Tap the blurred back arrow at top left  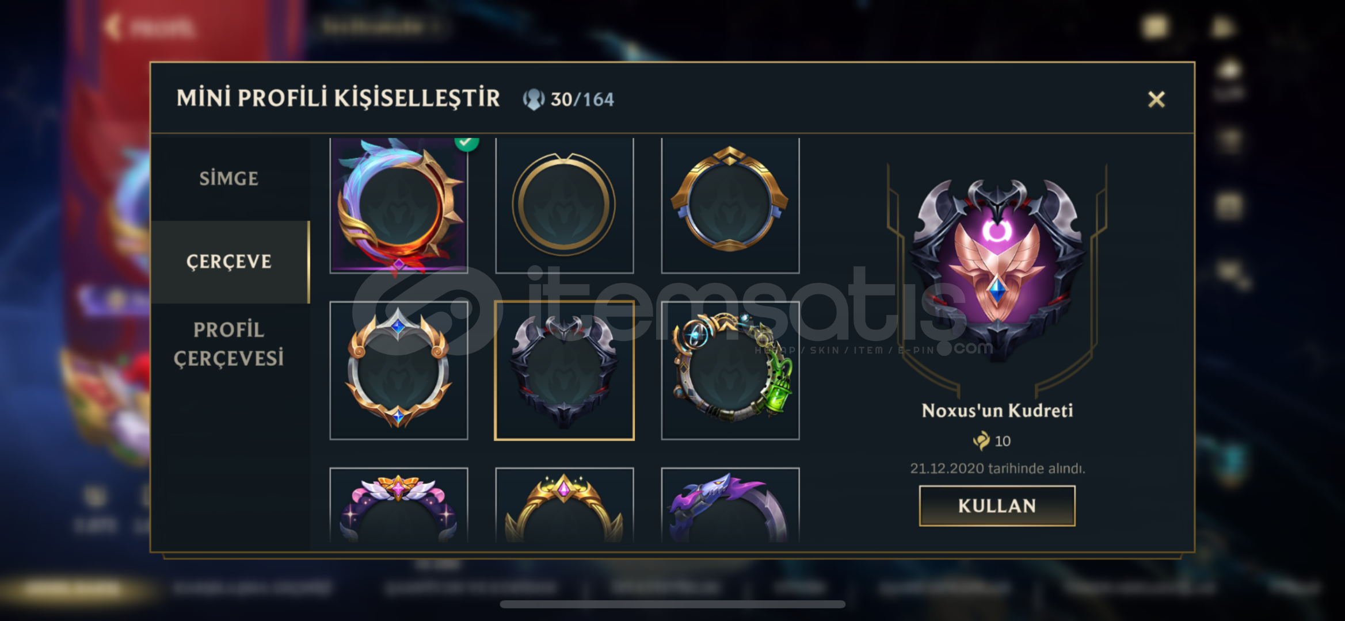(113, 27)
